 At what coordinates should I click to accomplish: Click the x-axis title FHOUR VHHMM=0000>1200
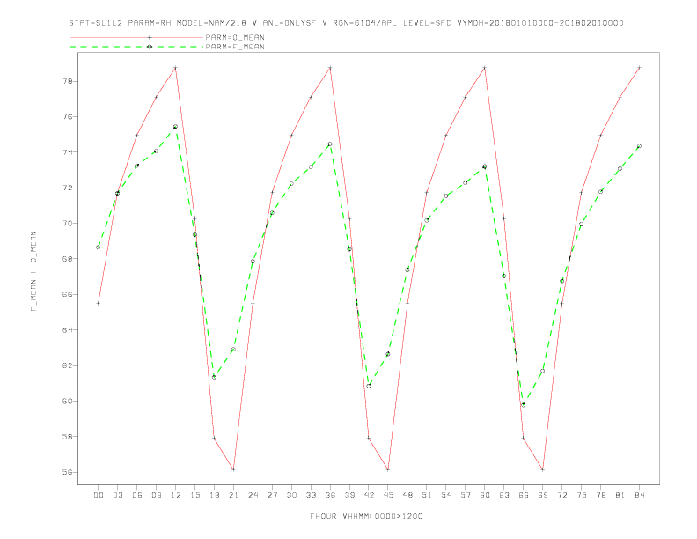[x=366, y=516]
